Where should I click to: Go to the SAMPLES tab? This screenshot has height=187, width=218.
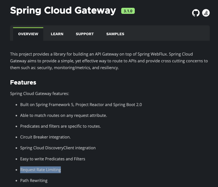tap(115, 34)
